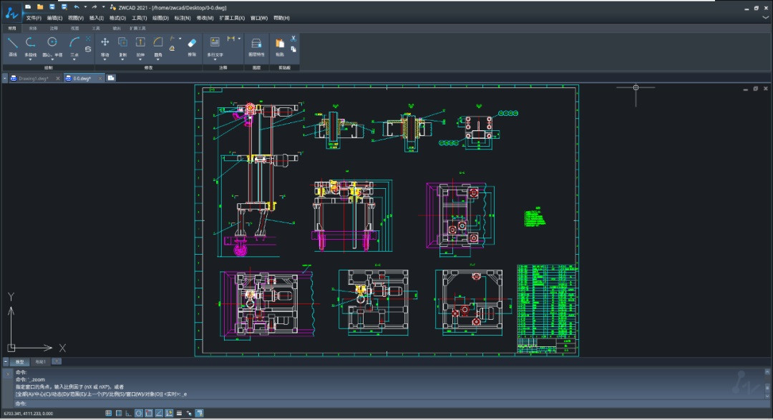This screenshot has height=420, width=773.
Task: Expand the Move tool dropdown arrow
Action: pos(105,59)
